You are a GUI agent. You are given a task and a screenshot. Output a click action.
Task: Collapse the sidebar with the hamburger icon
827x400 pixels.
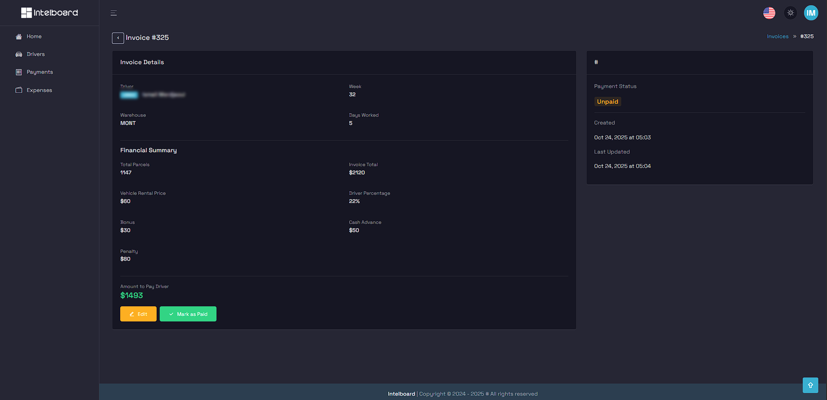113,13
